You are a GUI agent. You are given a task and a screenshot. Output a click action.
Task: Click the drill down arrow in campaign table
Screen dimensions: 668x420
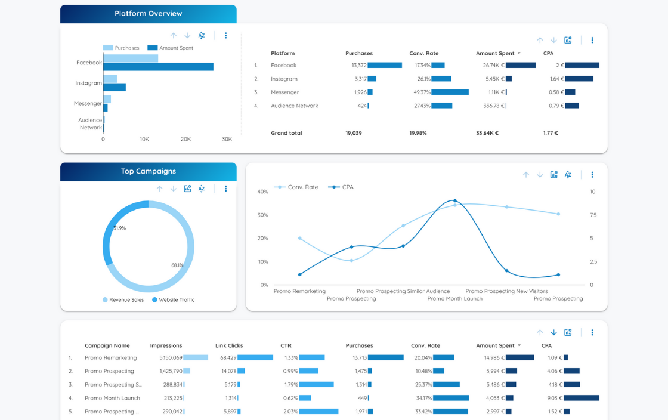click(553, 332)
